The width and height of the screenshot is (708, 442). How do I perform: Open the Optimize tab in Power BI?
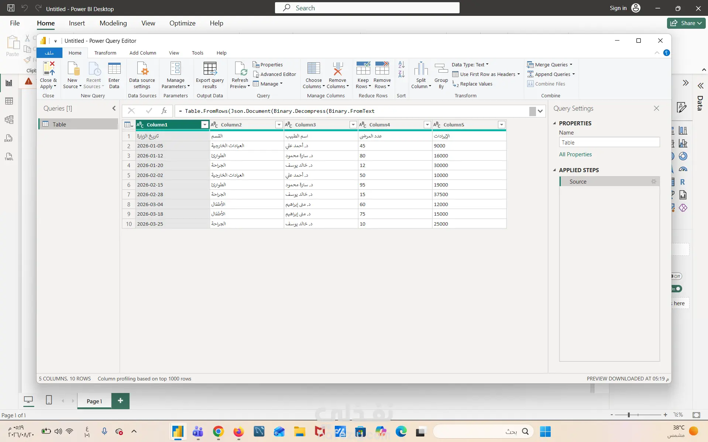(182, 23)
